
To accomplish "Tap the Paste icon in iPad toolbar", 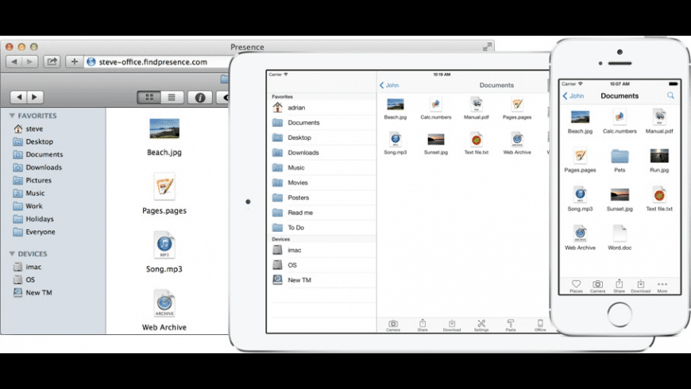I will click(511, 325).
